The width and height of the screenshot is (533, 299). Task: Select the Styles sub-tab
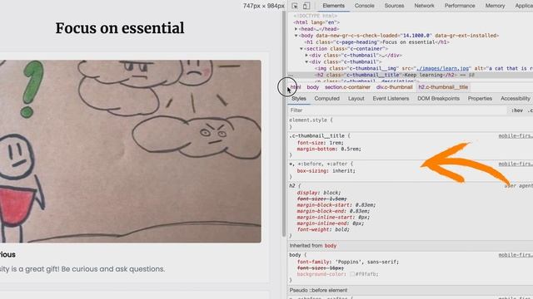click(x=299, y=98)
